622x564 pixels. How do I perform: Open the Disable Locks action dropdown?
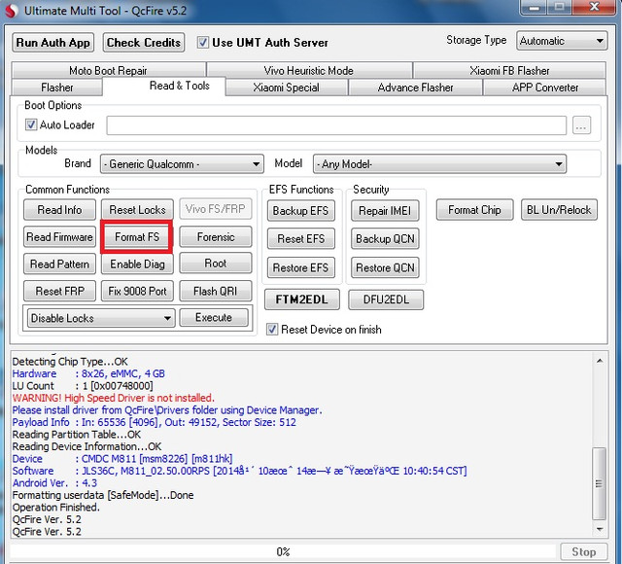pos(101,318)
